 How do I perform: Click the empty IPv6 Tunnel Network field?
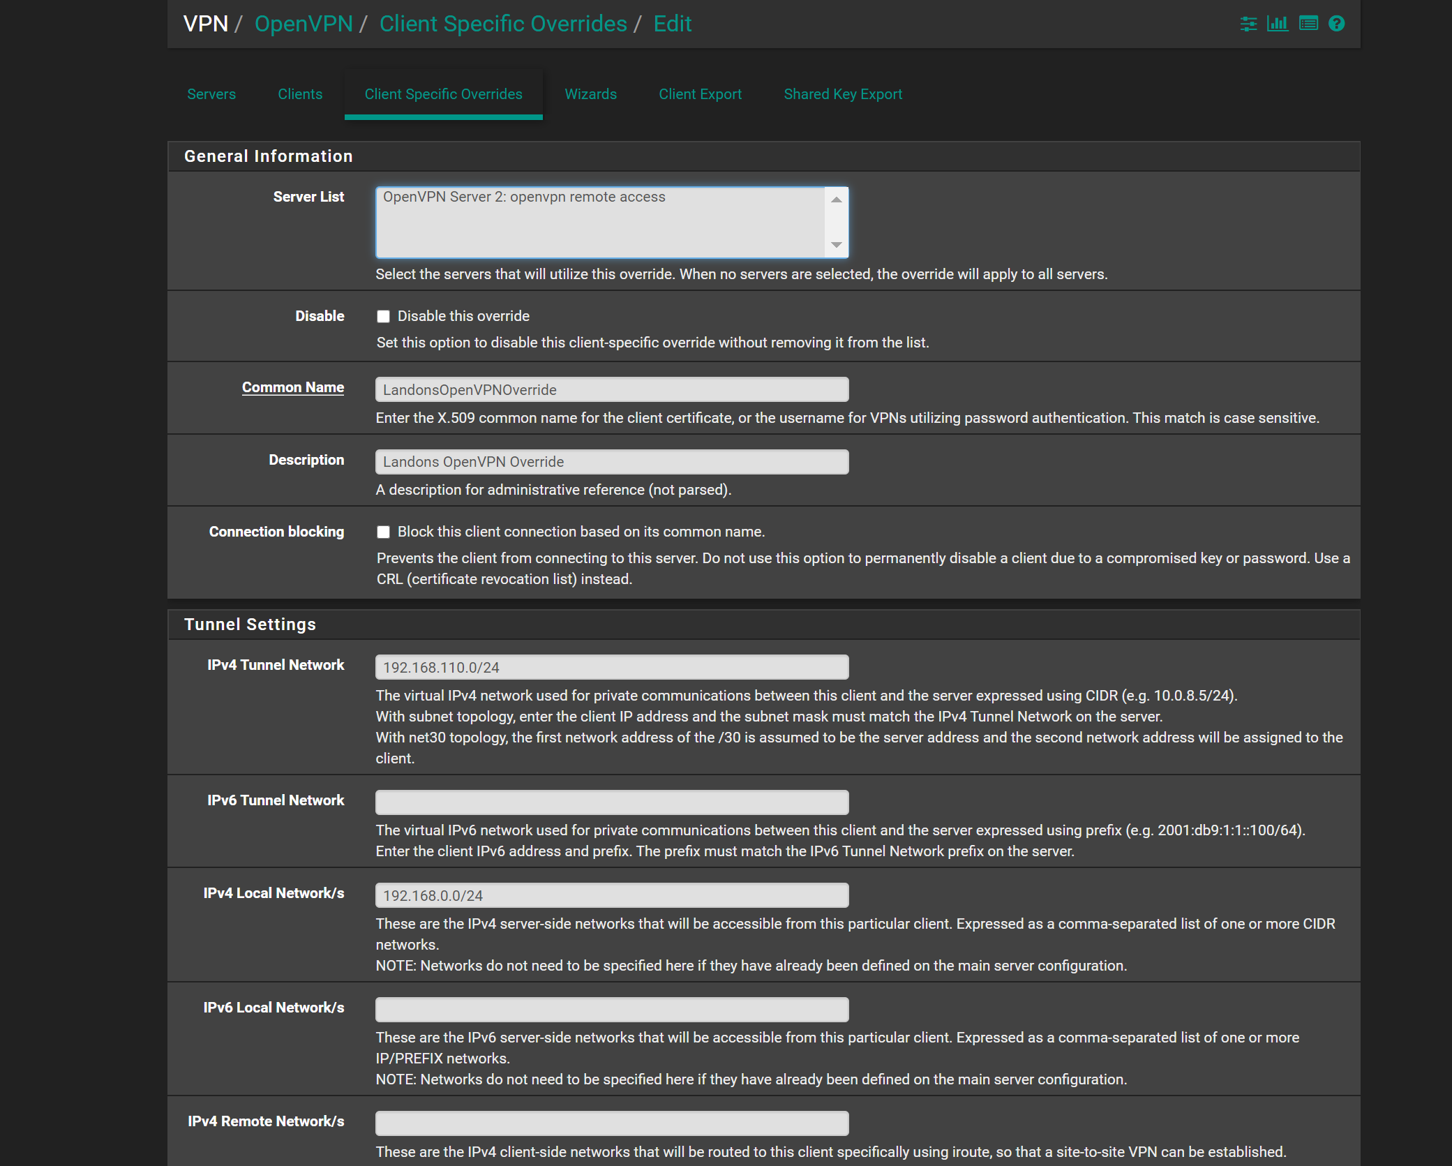pos(612,802)
